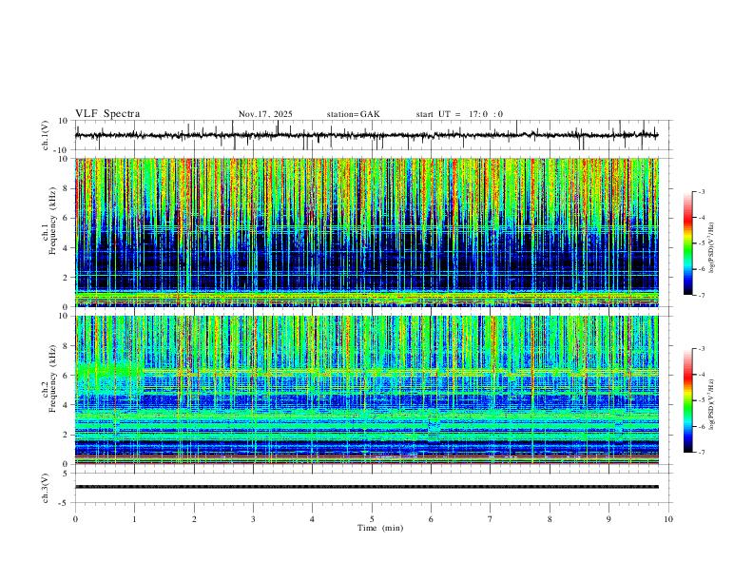Select "2" tick on ch.2 frequency axis

tap(66, 435)
